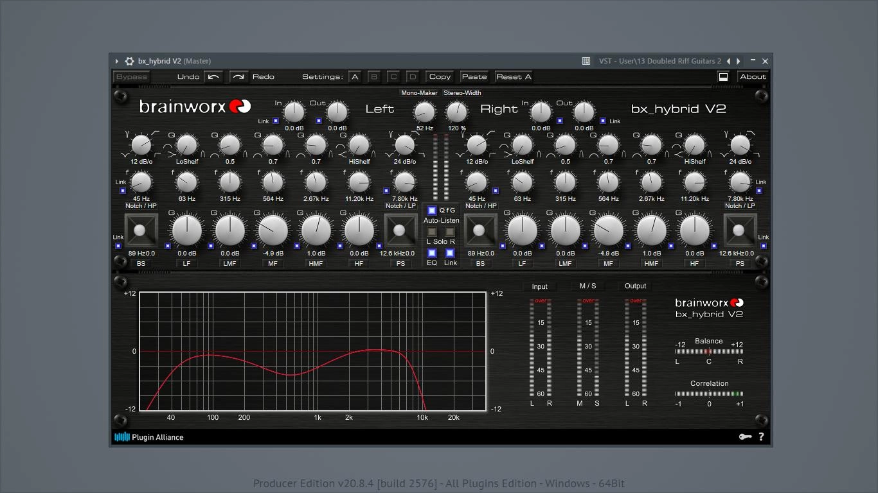
Task: Open the plugin options gear icon
Action: [x=129, y=61]
